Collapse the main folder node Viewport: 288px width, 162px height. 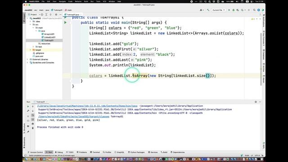point(33,28)
